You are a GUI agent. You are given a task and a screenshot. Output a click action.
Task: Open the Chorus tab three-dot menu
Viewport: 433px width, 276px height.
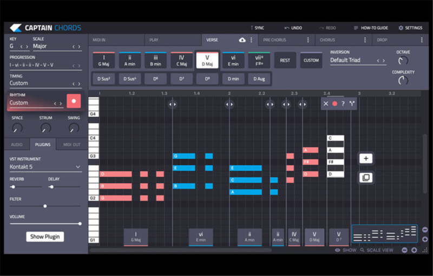365,40
